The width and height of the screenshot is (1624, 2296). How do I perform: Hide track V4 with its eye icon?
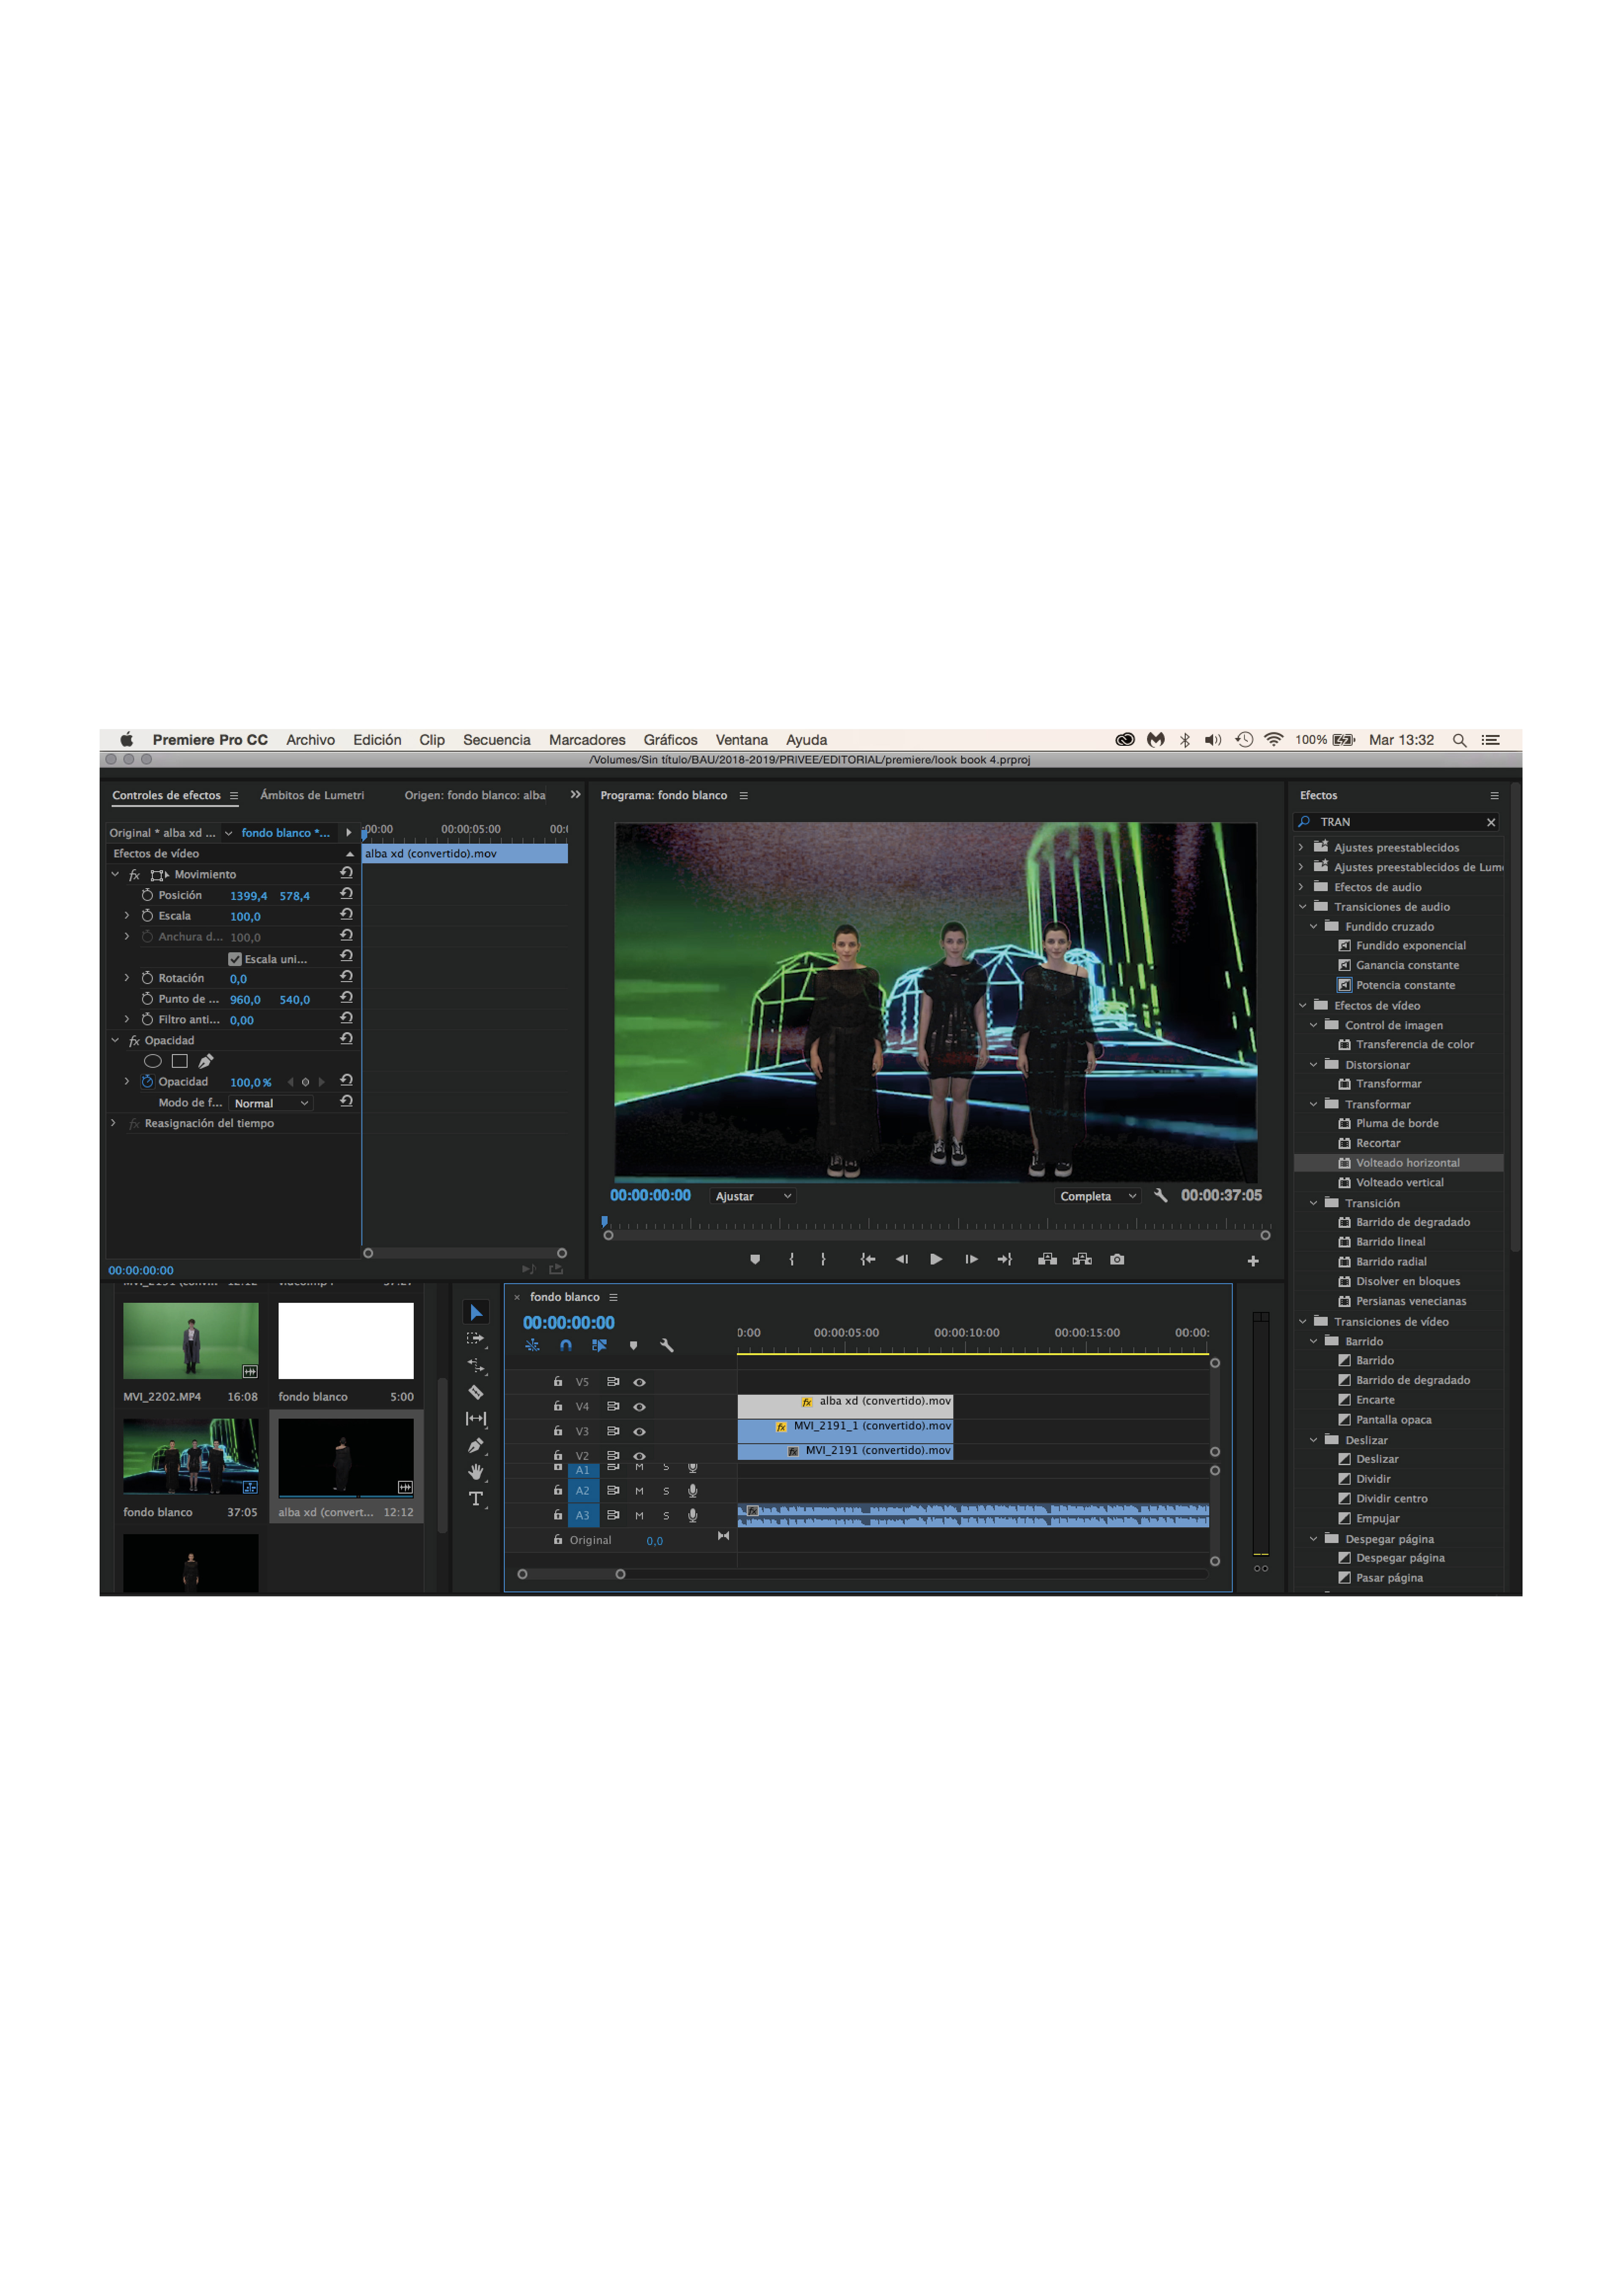coord(639,1407)
